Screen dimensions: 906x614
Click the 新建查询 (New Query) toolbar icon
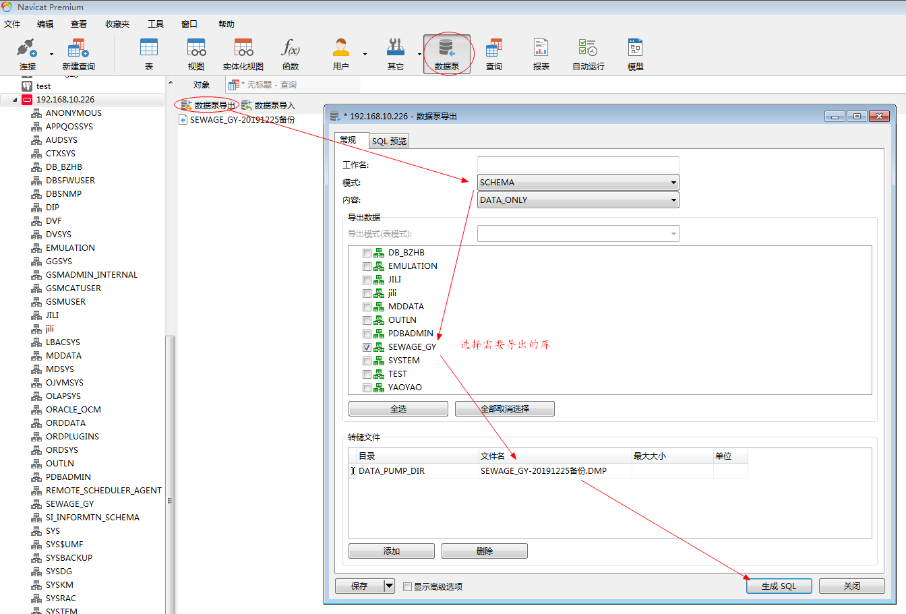(x=78, y=49)
